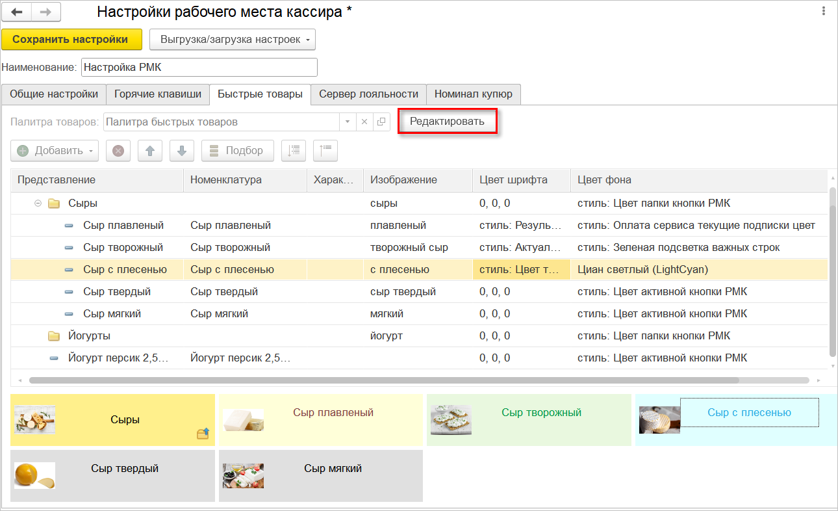This screenshot has width=838, height=511.
Task: Collapse the Сыры folder row
Action: tap(38, 203)
